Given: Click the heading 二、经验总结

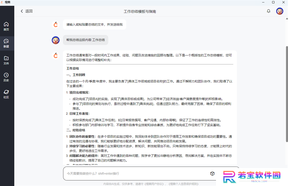Looking at the screenshot, I should 76,130.
